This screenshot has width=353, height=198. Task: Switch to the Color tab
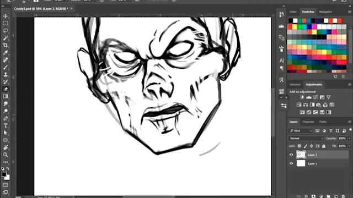tap(293, 12)
